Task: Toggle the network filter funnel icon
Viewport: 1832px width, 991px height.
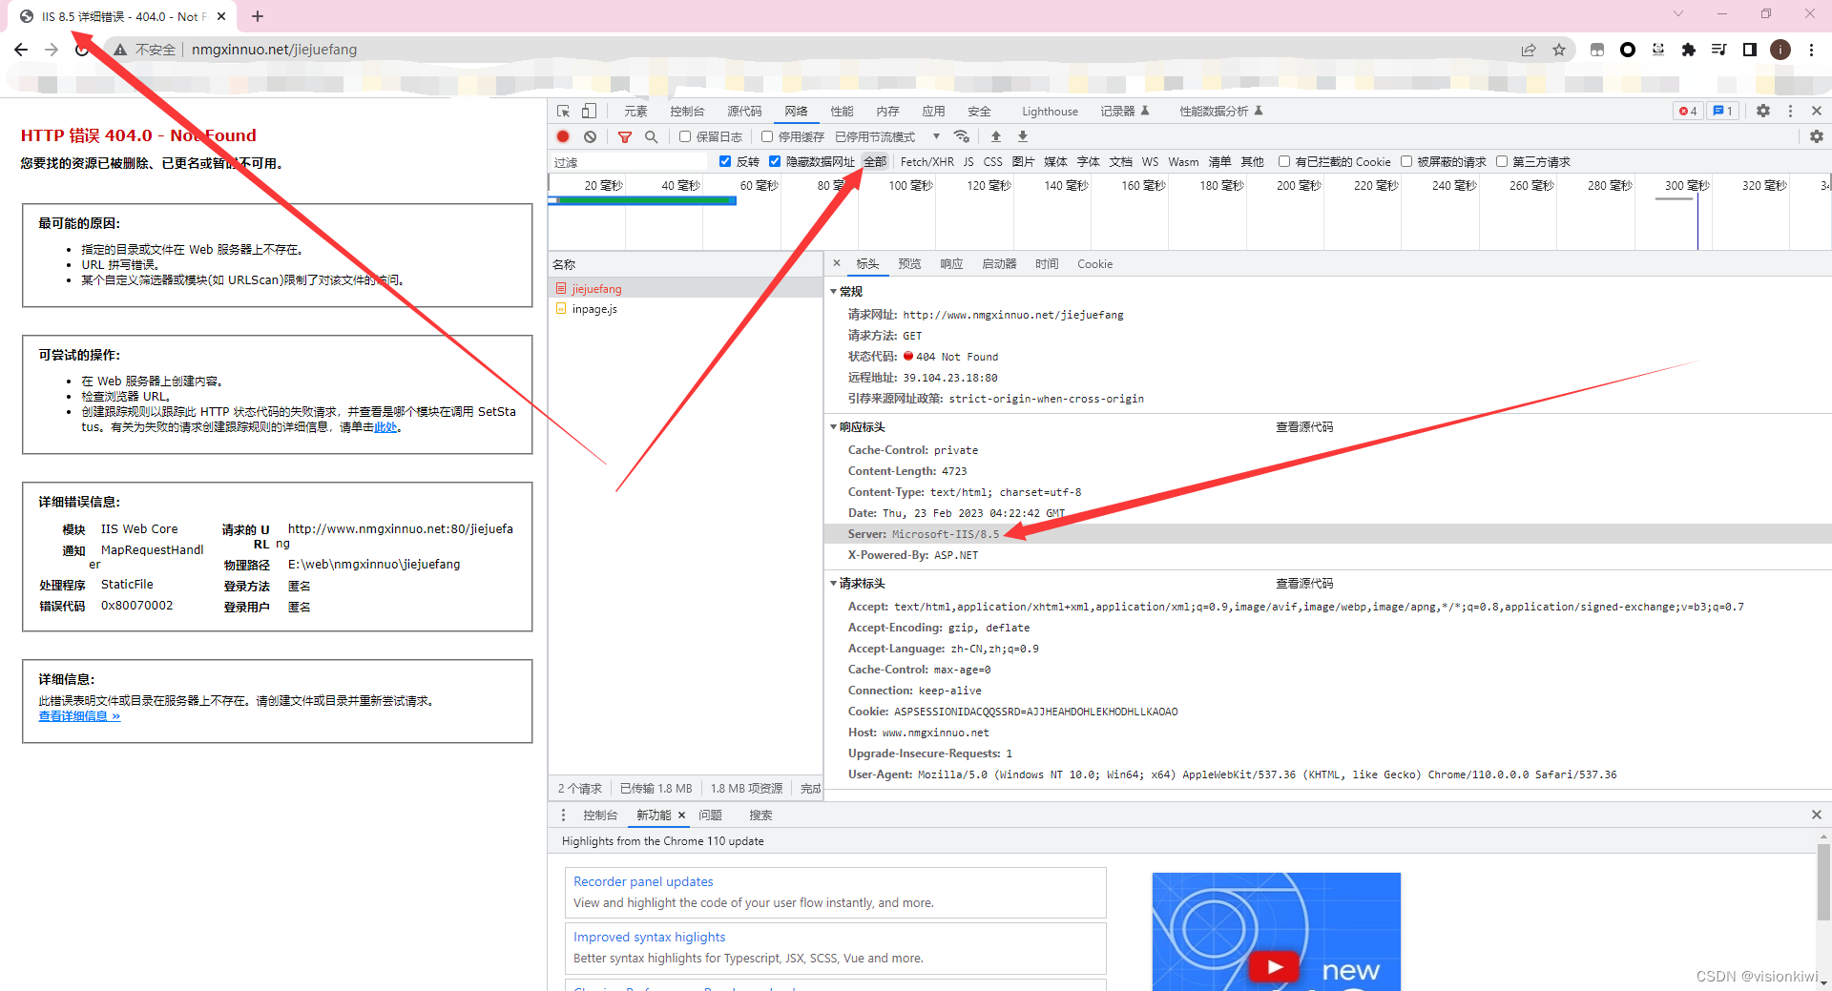Action: click(x=625, y=136)
